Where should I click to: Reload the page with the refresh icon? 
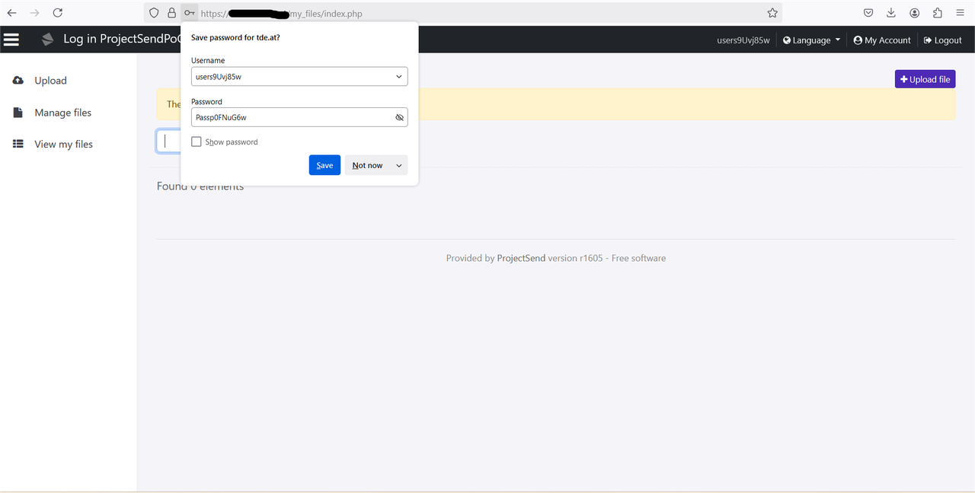58,13
